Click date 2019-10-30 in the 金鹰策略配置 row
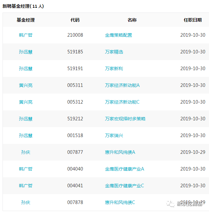The width and height of the screenshot is (209, 213). coord(193,35)
